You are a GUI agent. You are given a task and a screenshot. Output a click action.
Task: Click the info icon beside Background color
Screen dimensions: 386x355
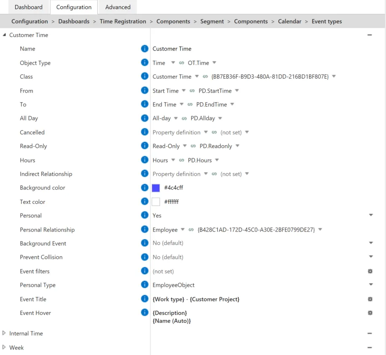[145, 187]
